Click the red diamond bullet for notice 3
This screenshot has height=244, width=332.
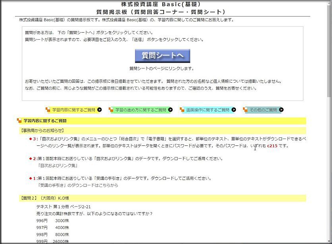[x=31, y=139]
